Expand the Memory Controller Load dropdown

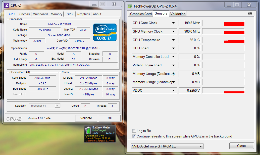pos(173,57)
